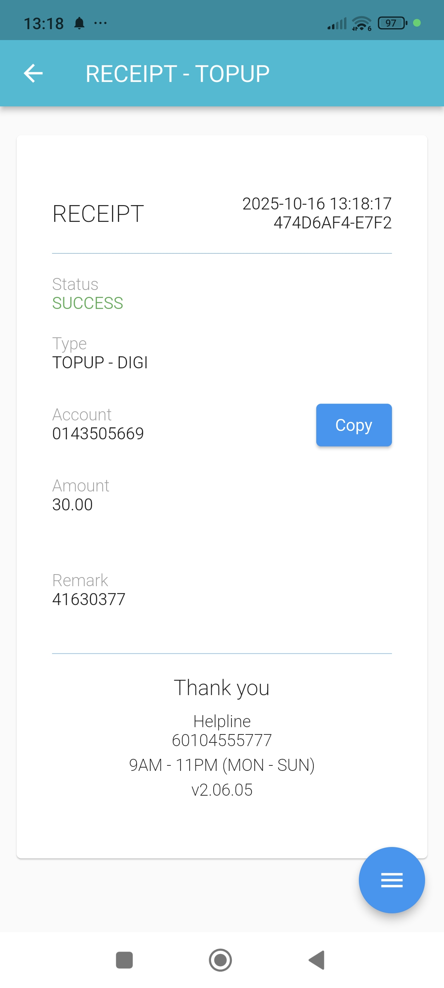444x988 pixels.
Task: Tap the TOPUP - DIGI type text
Action: [100, 362]
